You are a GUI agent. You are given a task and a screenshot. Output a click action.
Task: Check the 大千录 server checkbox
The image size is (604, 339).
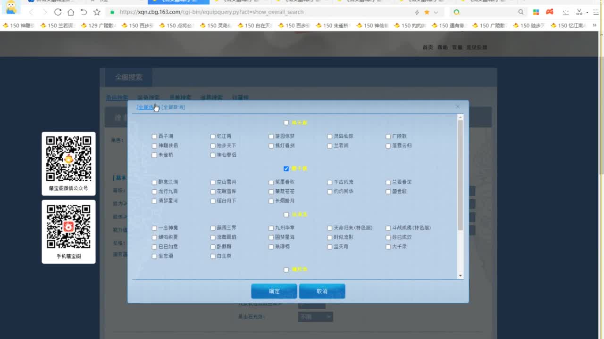click(388, 247)
